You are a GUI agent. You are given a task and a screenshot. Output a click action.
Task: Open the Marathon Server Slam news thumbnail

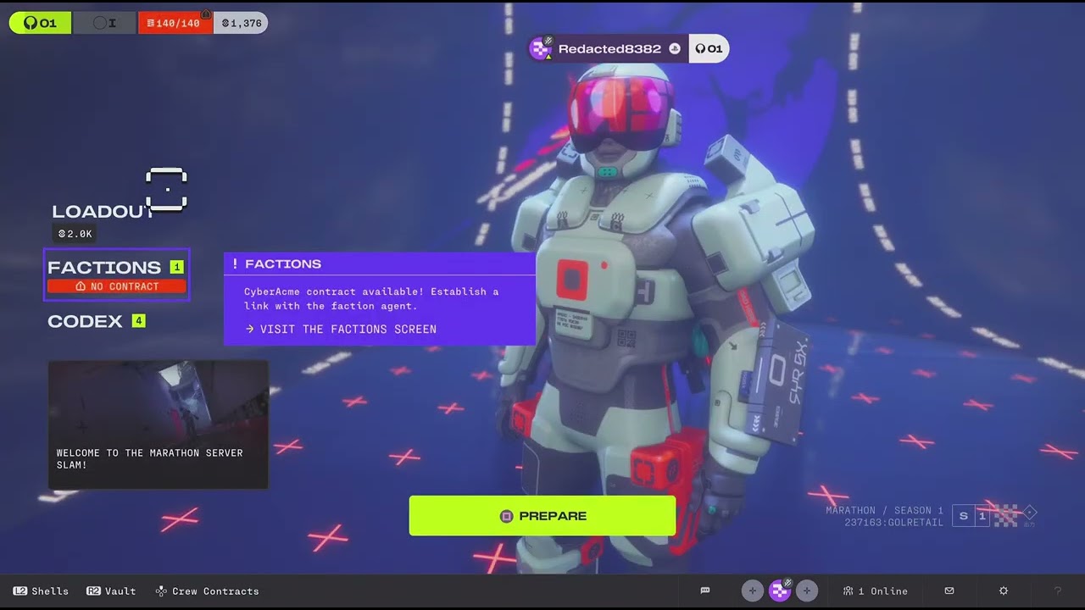(159, 424)
